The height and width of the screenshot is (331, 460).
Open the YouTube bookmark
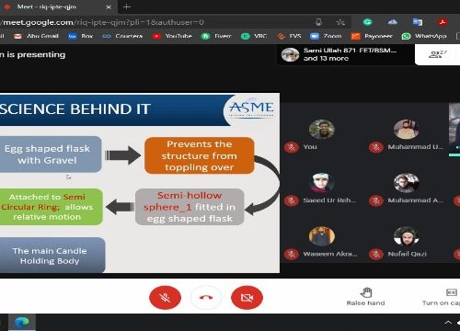(172, 36)
